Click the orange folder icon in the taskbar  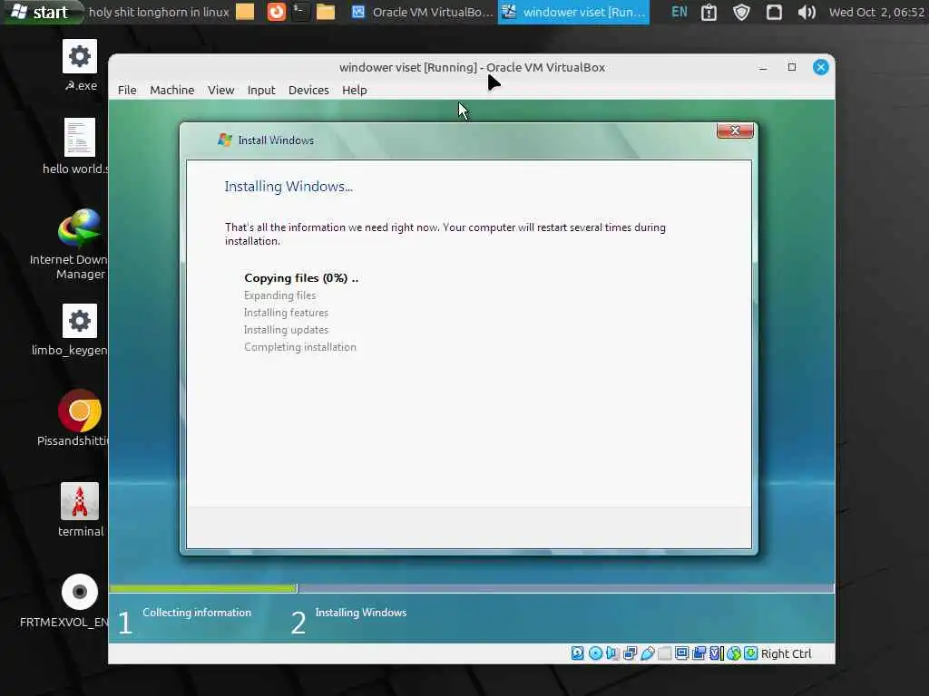(245, 11)
